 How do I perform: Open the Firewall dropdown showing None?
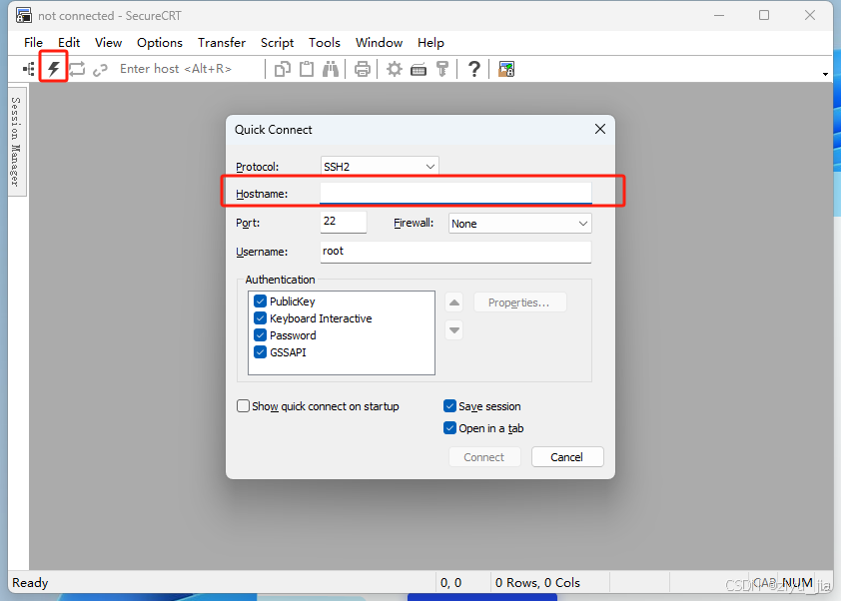pyautogui.click(x=520, y=223)
